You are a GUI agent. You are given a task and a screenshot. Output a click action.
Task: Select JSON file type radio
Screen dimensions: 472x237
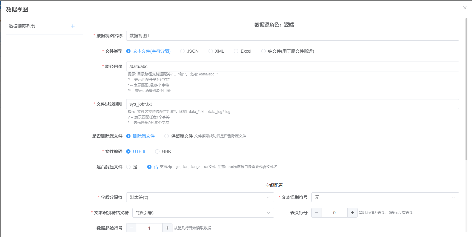point(182,51)
